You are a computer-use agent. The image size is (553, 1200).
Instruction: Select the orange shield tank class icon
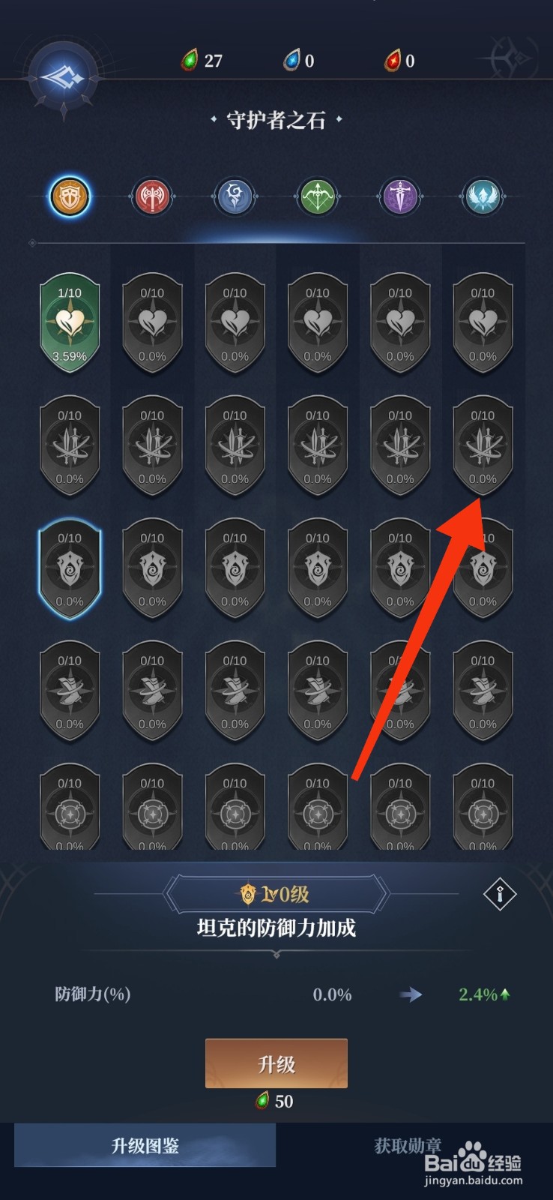pyautogui.click(x=70, y=197)
